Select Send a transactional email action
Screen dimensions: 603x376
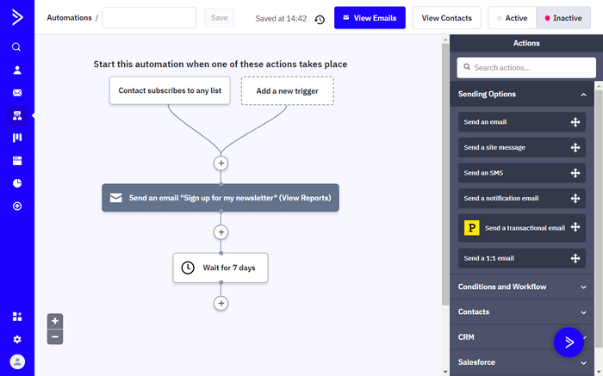click(x=521, y=228)
